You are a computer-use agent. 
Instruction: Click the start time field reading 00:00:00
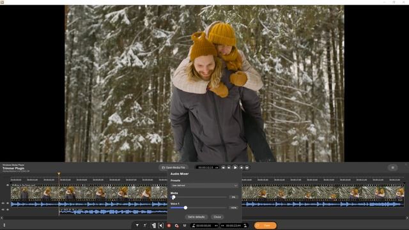[x=204, y=226]
